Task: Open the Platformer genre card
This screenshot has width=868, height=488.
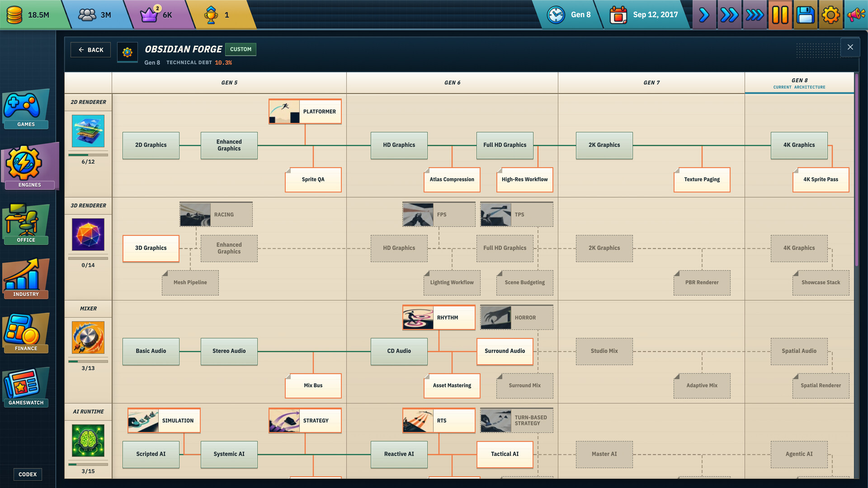Action: tap(305, 112)
